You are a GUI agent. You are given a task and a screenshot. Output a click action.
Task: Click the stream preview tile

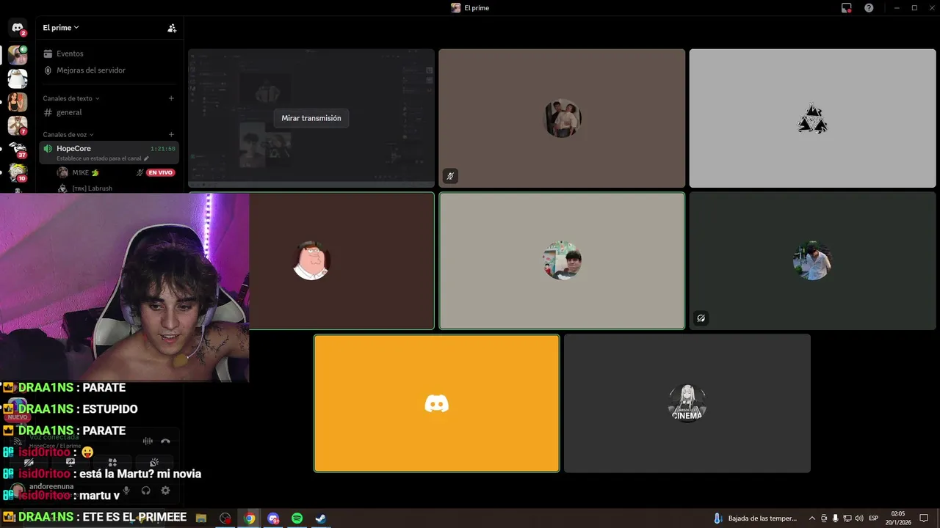click(x=311, y=118)
